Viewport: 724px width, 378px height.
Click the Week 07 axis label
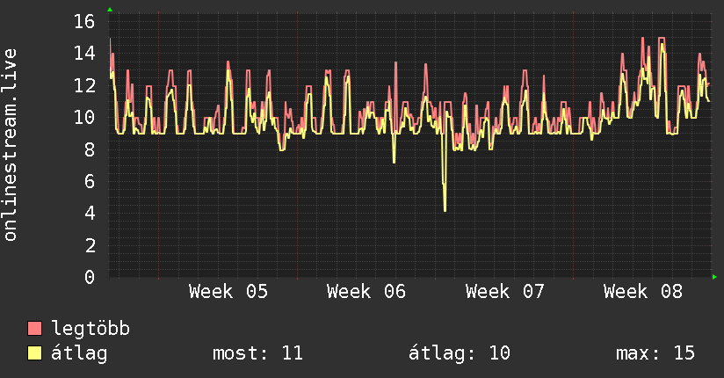(x=504, y=292)
